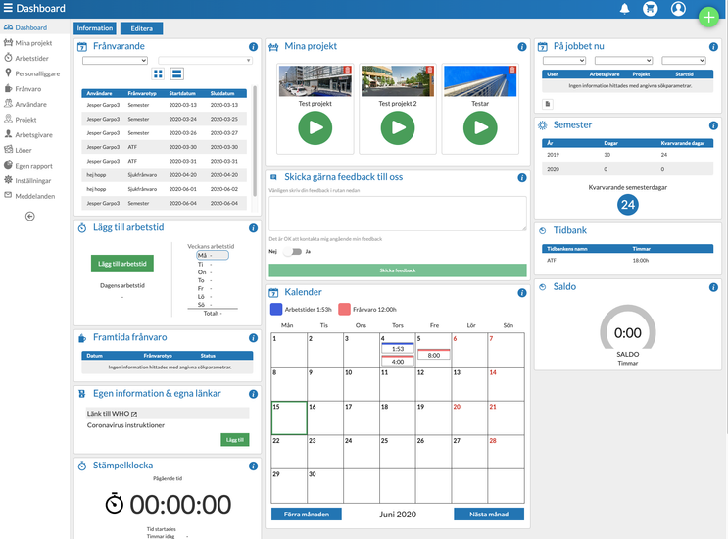Open info icon for Semester widget
The width and height of the screenshot is (728, 539).
713,125
